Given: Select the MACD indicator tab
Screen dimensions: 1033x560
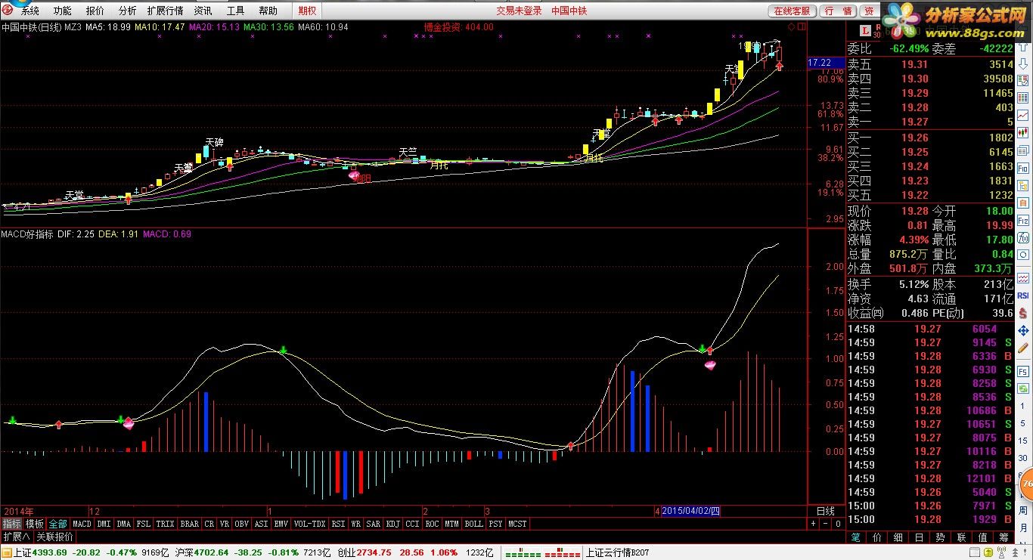Looking at the screenshot, I should click(82, 523).
